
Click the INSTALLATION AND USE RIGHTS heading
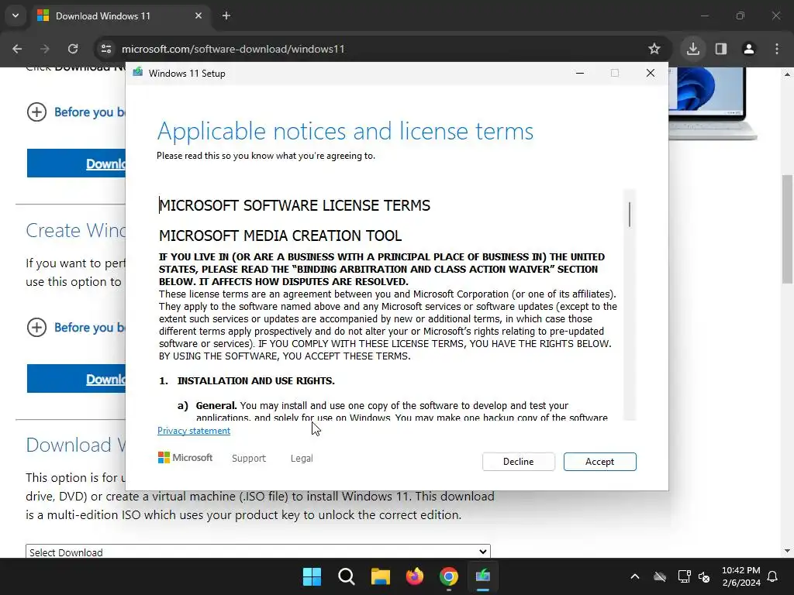click(256, 380)
